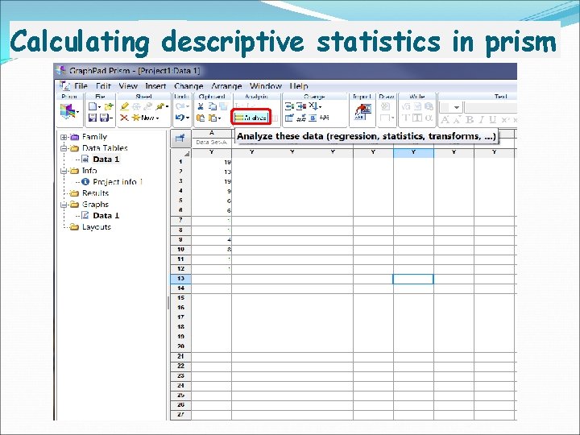Select Data 1 under Data Tables
This screenshot has width=580, height=435.
pyautogui.click(x=106, y=159)
